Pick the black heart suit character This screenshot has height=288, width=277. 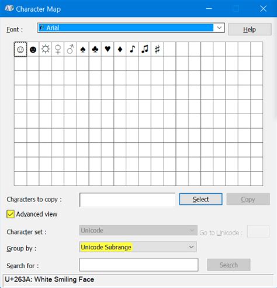(108, 49)
